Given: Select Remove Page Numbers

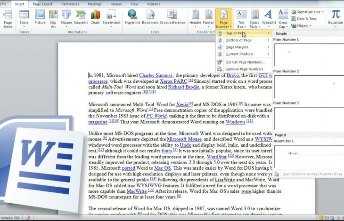Looking at the screenshot, I should point(244,69).
